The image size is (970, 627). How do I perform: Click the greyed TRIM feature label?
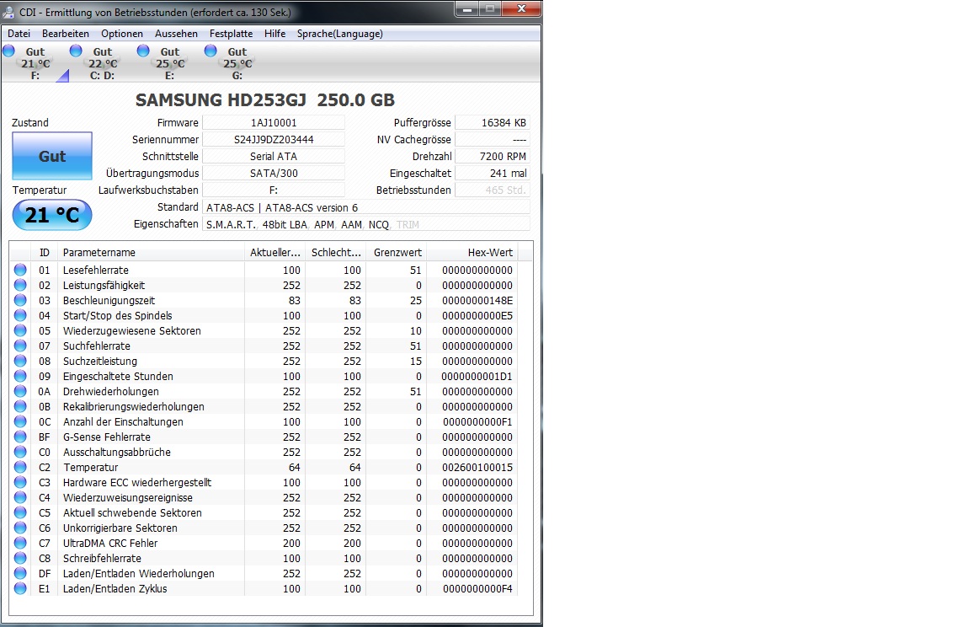click(408, 225)
